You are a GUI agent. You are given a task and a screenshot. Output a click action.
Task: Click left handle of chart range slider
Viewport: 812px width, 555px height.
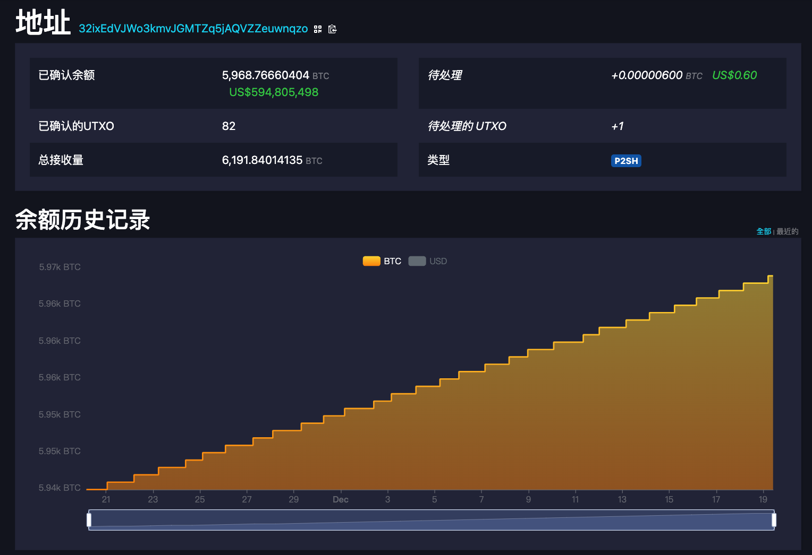[x=89, y=520]
